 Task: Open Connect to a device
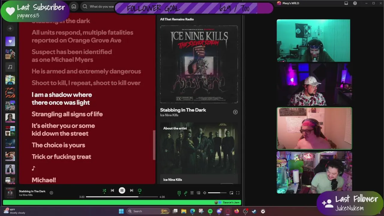pyautogui.click(x=198, y=193)
